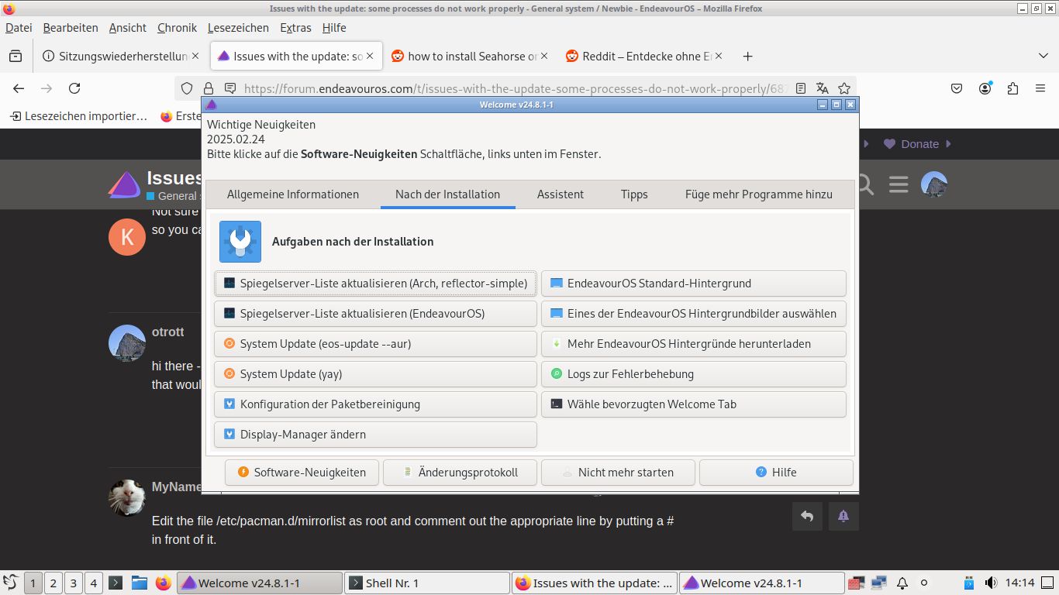Open the firewall tray icon
Image resolution: width=1059 pixels, height=595 pixels.
856,583
